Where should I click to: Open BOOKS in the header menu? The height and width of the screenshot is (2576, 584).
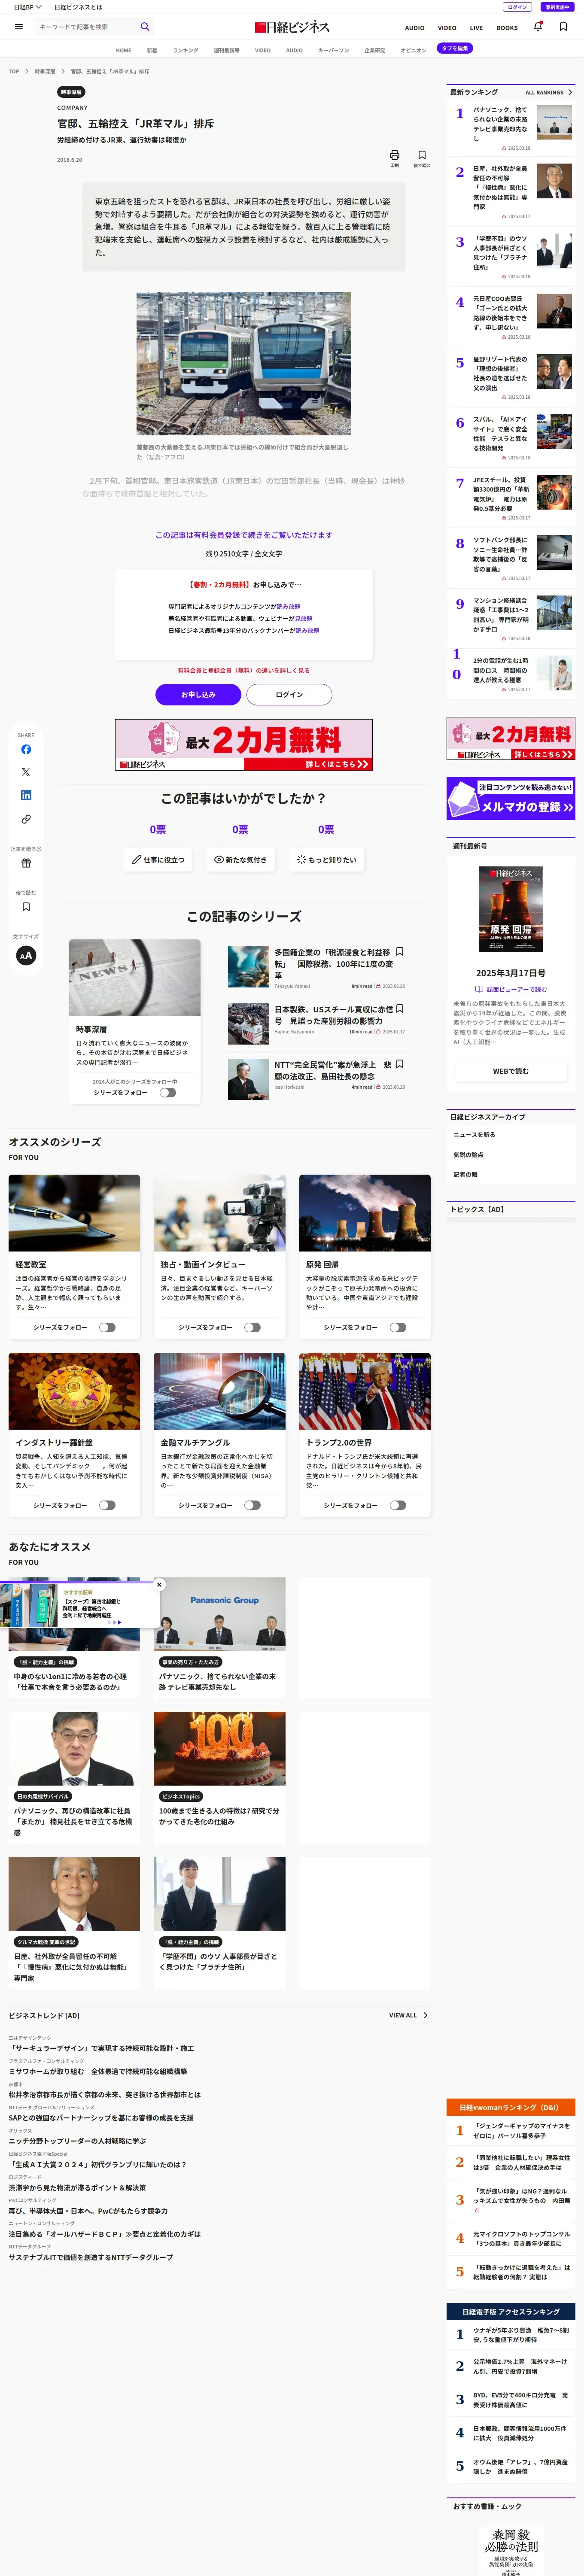pos(507,28)
